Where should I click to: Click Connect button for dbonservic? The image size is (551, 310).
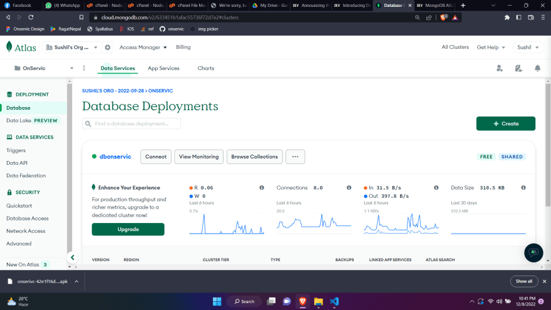tap(156, 157)
